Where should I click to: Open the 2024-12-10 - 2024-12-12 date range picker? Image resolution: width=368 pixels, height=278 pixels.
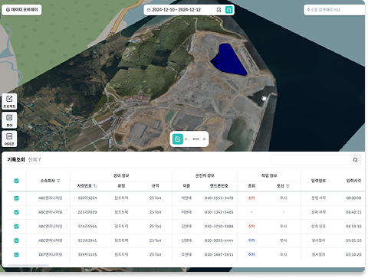coord(176,10)
